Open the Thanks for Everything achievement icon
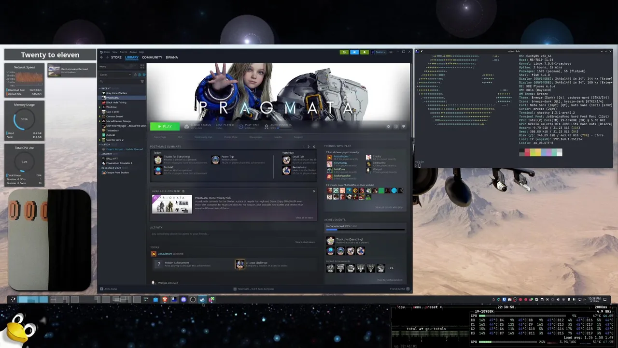This screenshot has width=618, height=348. (158, 159)
